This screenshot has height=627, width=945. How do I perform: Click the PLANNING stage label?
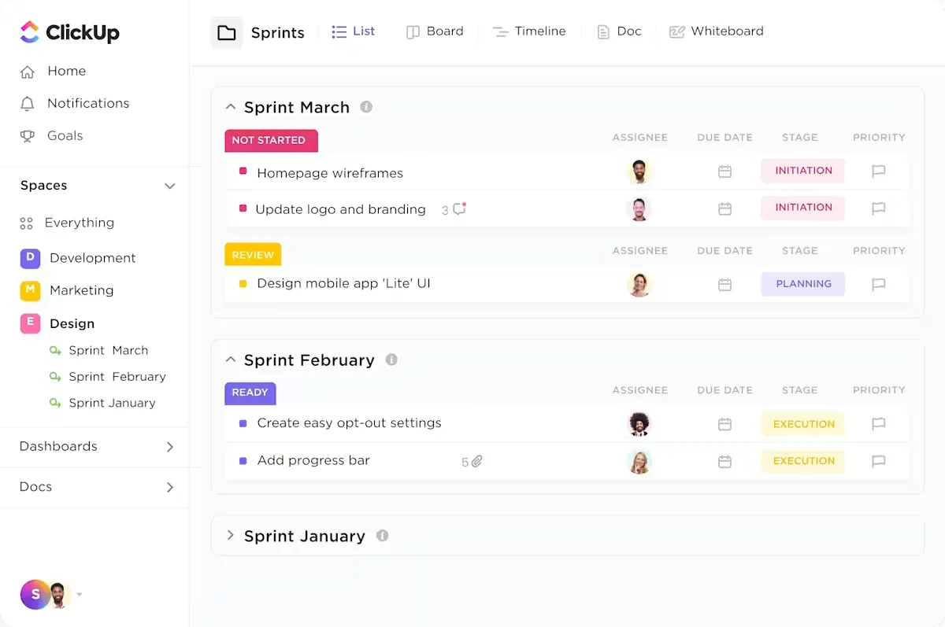[x=803, y=284]
